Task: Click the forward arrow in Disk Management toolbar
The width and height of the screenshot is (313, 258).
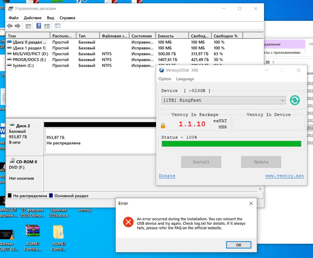Action: tap(18, 26)
